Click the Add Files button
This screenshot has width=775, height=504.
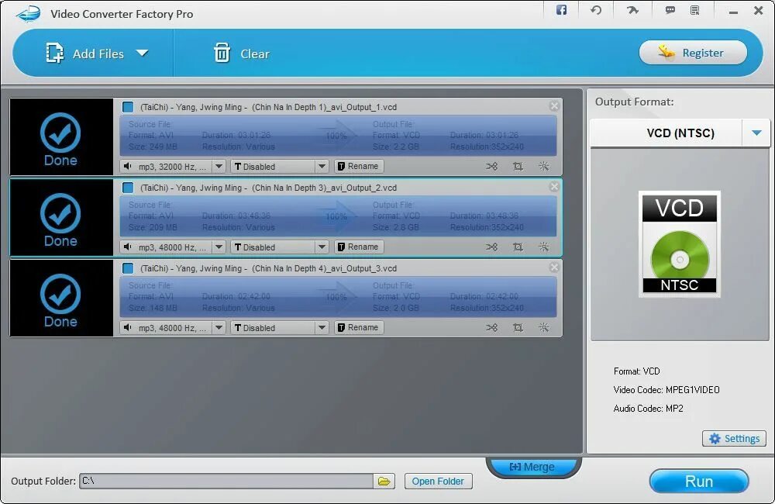tap(84, 54)
